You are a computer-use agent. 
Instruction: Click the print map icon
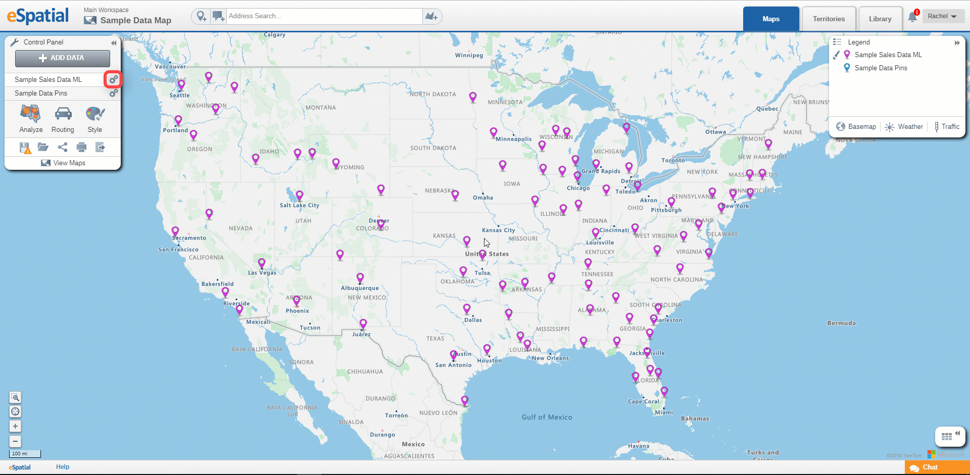coord(81,147)
